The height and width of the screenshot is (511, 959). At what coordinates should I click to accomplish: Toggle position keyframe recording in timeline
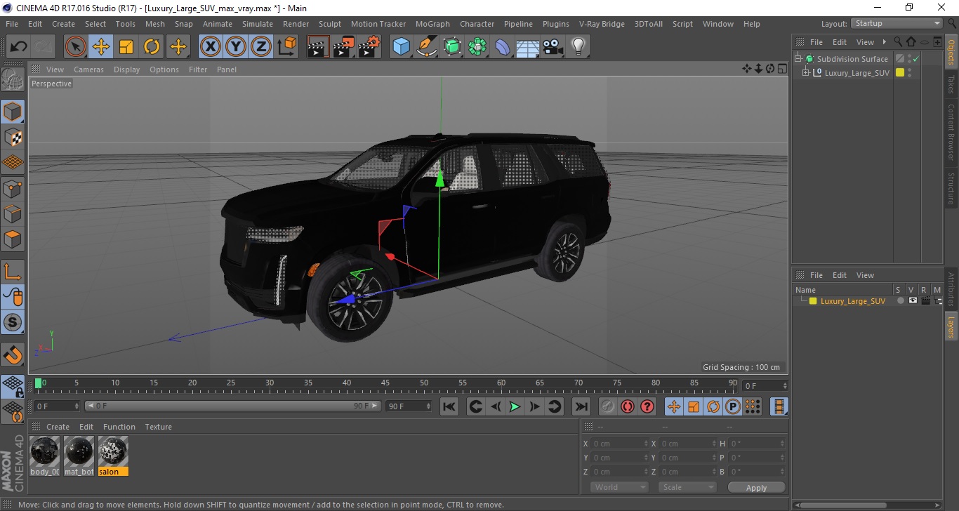(673, 406)
